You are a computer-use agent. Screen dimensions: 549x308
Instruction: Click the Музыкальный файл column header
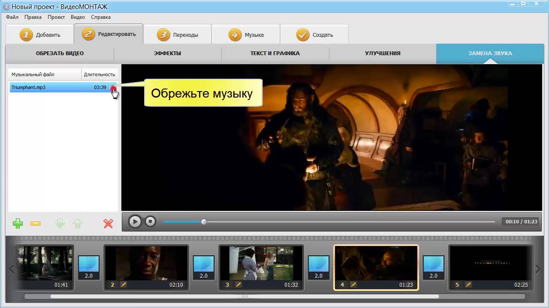45,74
